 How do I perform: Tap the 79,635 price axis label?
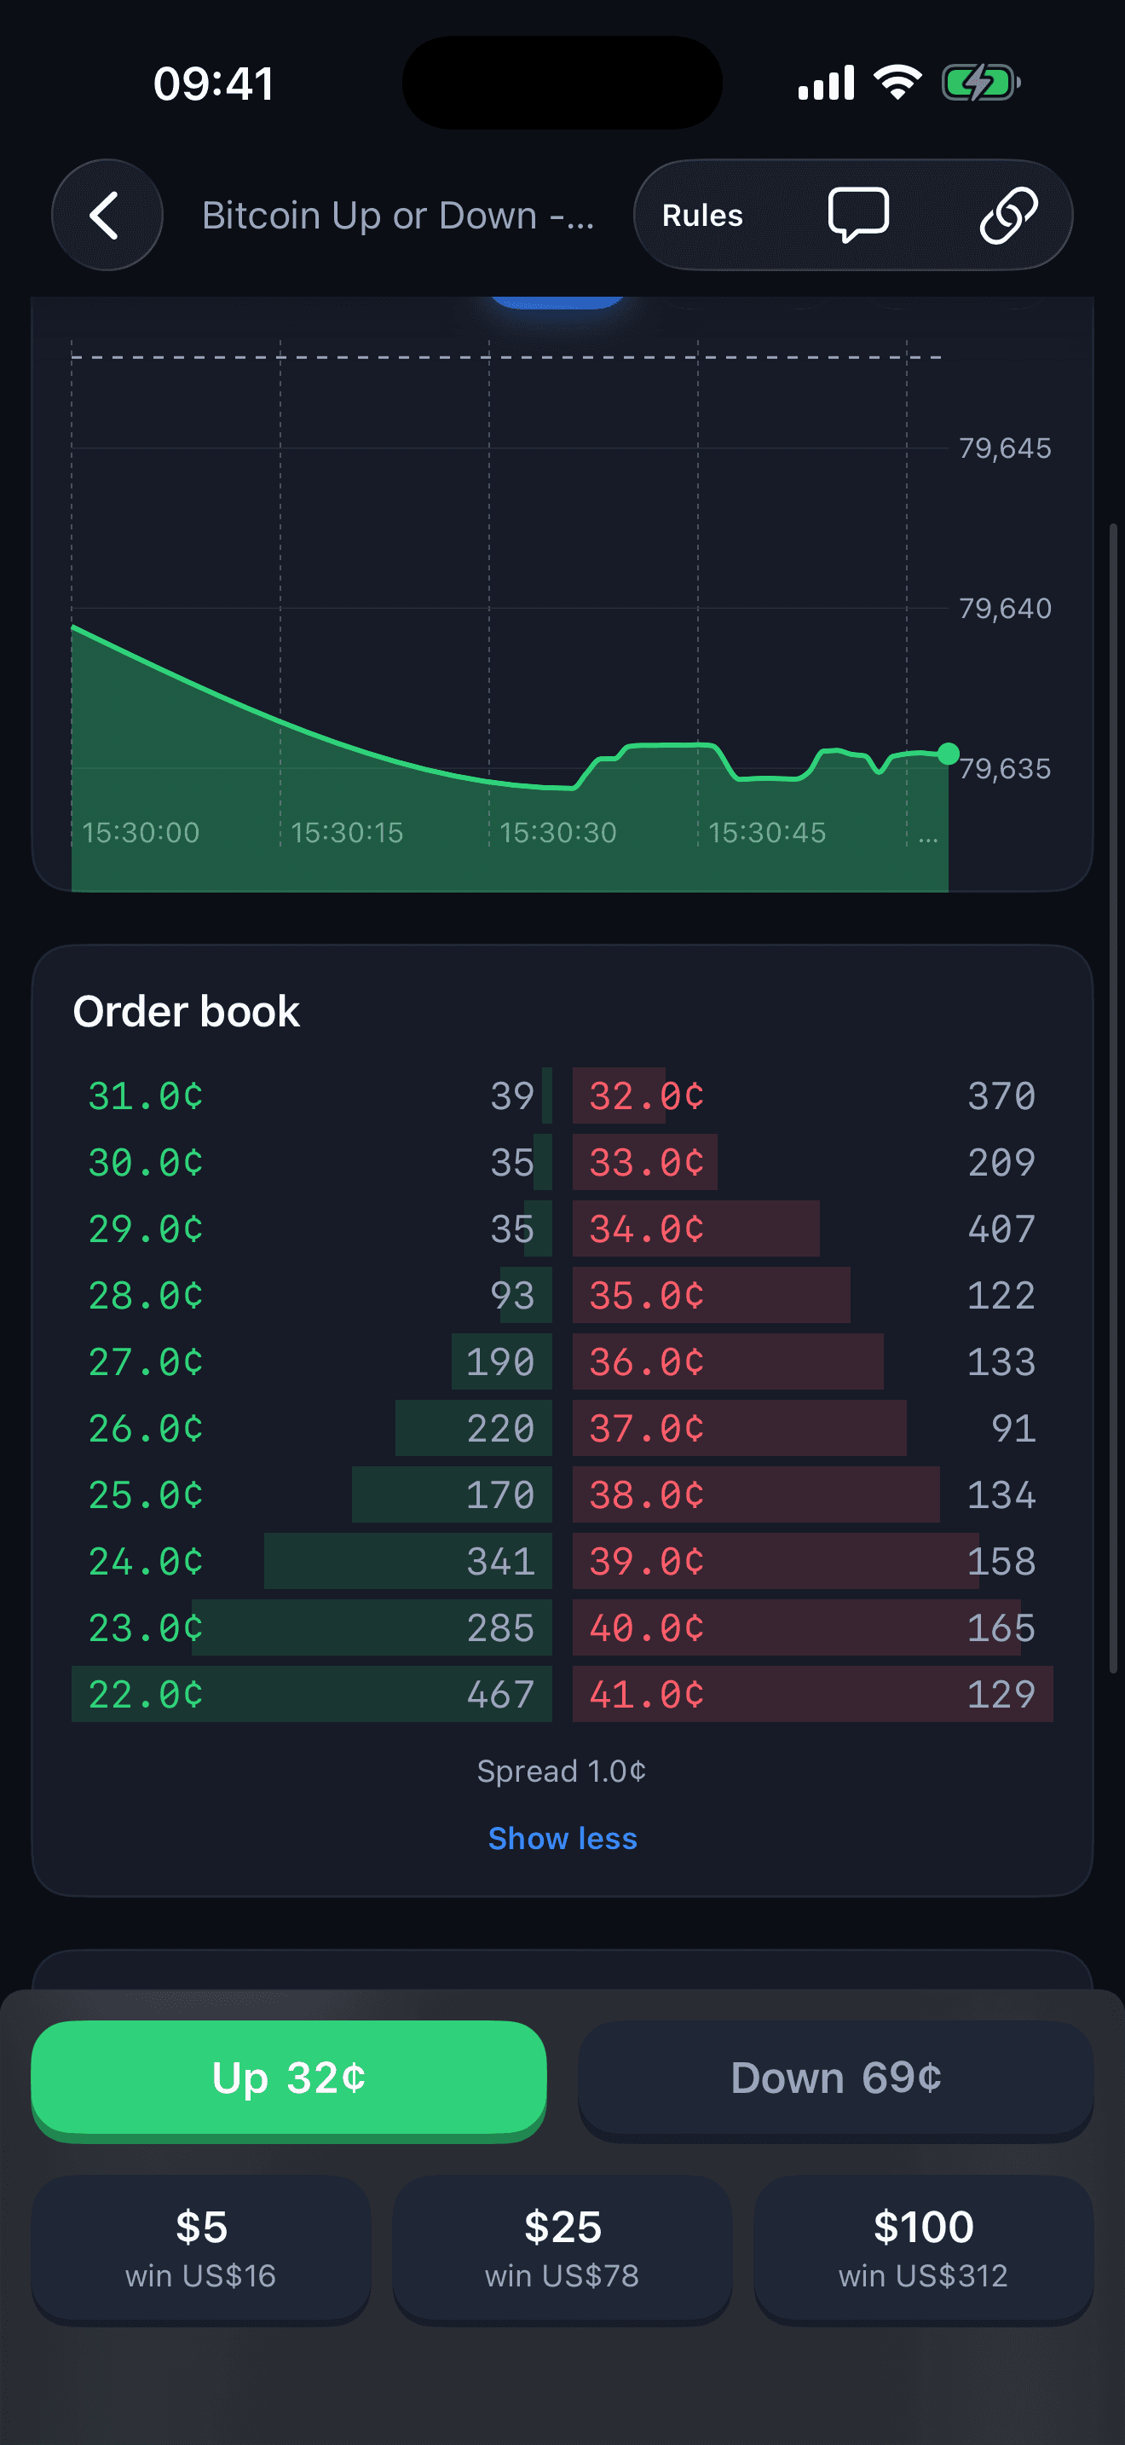pyautogui.click(x=1005, y=769)
